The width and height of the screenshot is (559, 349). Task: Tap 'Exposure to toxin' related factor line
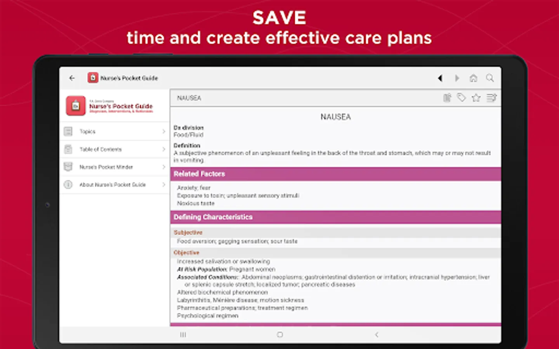(x=238, y=195)
